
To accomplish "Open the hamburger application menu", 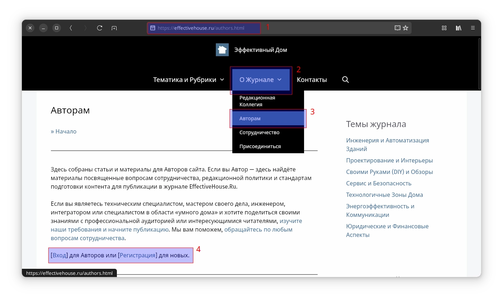I will (473, 28).
